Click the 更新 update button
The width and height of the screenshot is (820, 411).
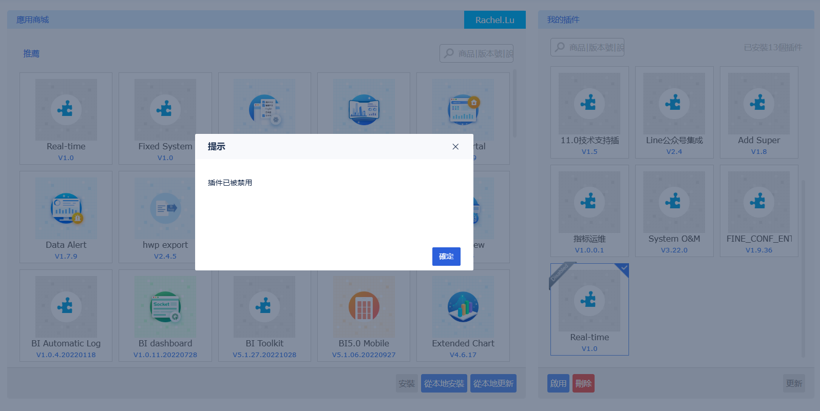[x=794, y=383]
